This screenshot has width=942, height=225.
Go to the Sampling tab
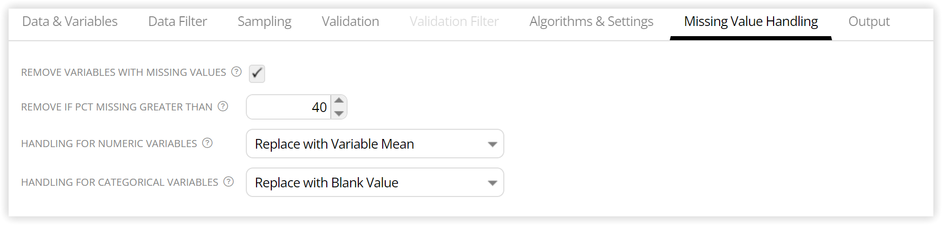click(265, 21)
